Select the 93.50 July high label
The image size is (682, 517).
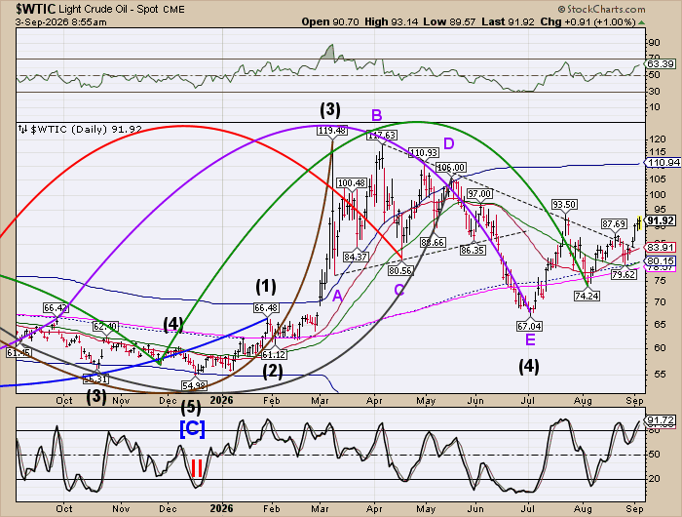(x=564, y=204)
